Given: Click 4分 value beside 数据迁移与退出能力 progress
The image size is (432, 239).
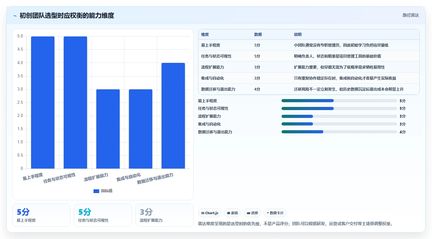Looking at the screenshot, I should [x=402, y=132].
